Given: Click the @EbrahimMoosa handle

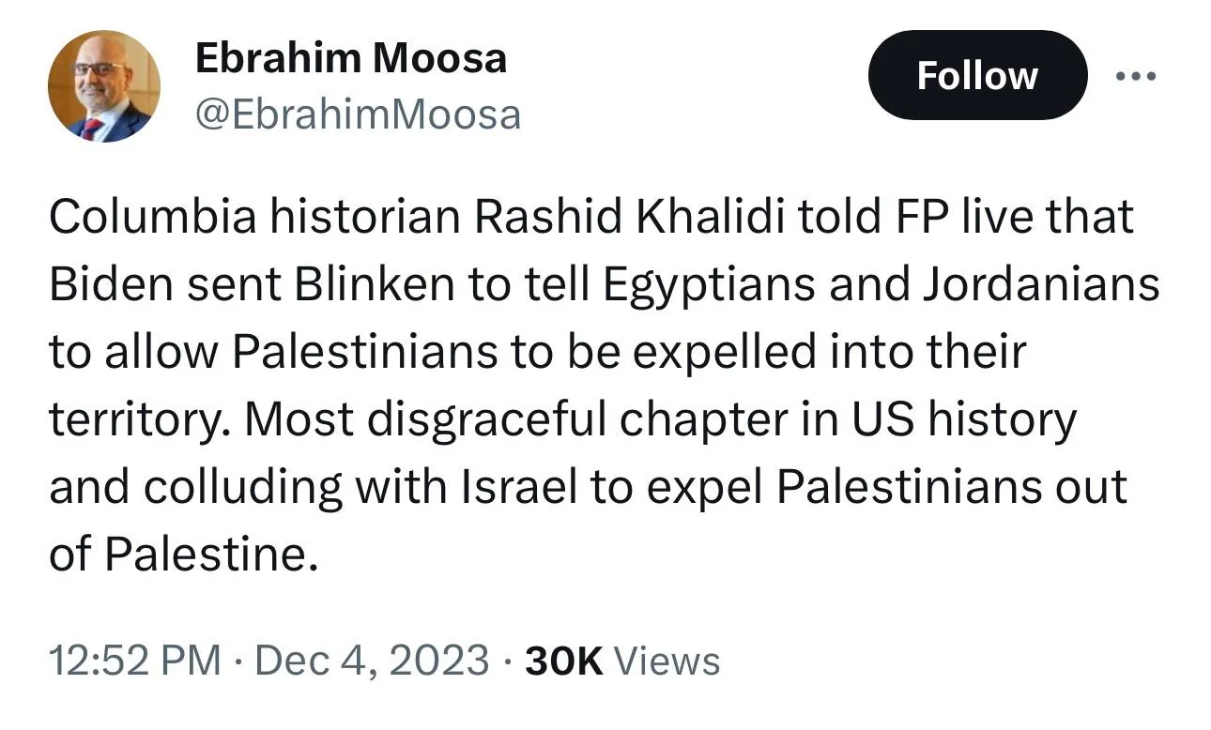Looking at the screenshot, I should (x=357, y=114).
